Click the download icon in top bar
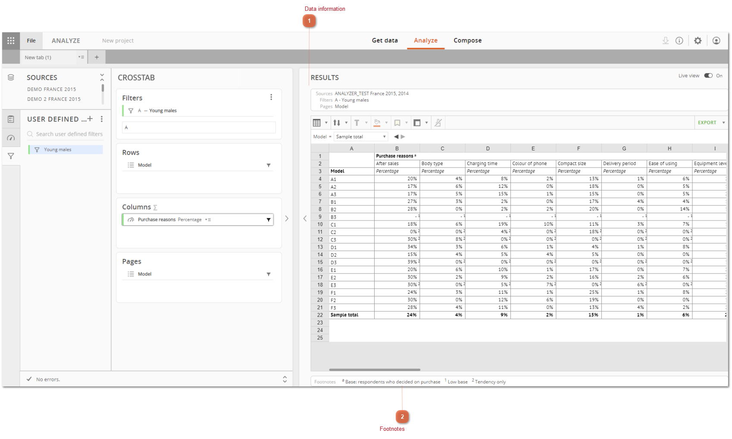The height and width of the screenshot is (439, 732). point(666,40)
